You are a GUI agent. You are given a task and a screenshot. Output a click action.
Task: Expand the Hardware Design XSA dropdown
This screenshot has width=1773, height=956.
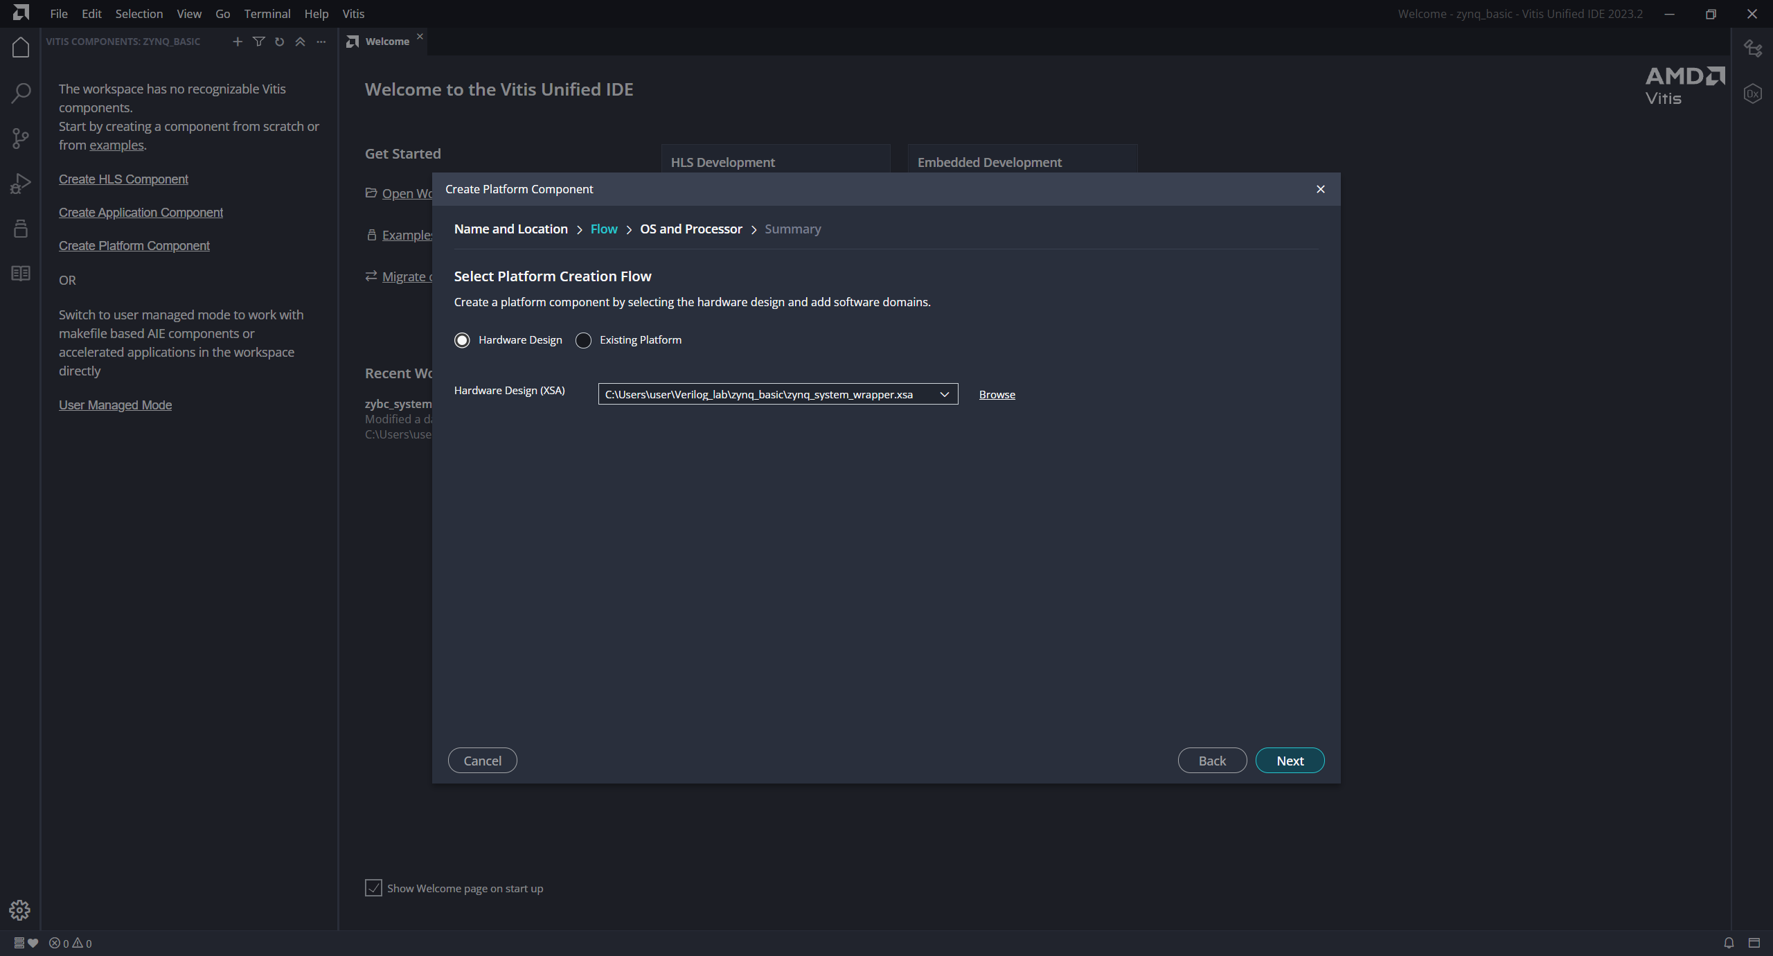coord(944,394)
